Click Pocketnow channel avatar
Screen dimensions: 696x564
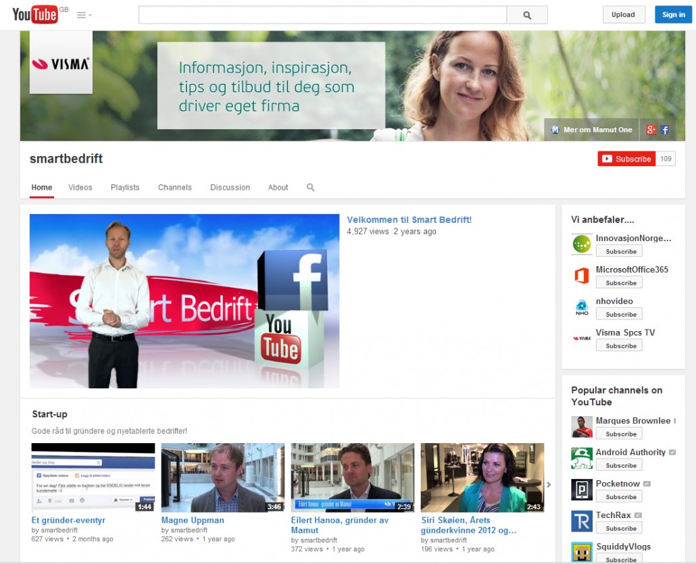tap(582, 490)
